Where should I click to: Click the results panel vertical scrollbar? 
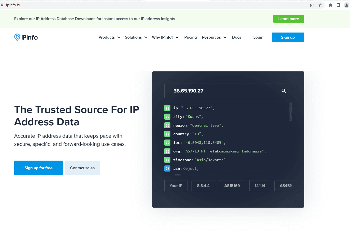pos(290,112)
